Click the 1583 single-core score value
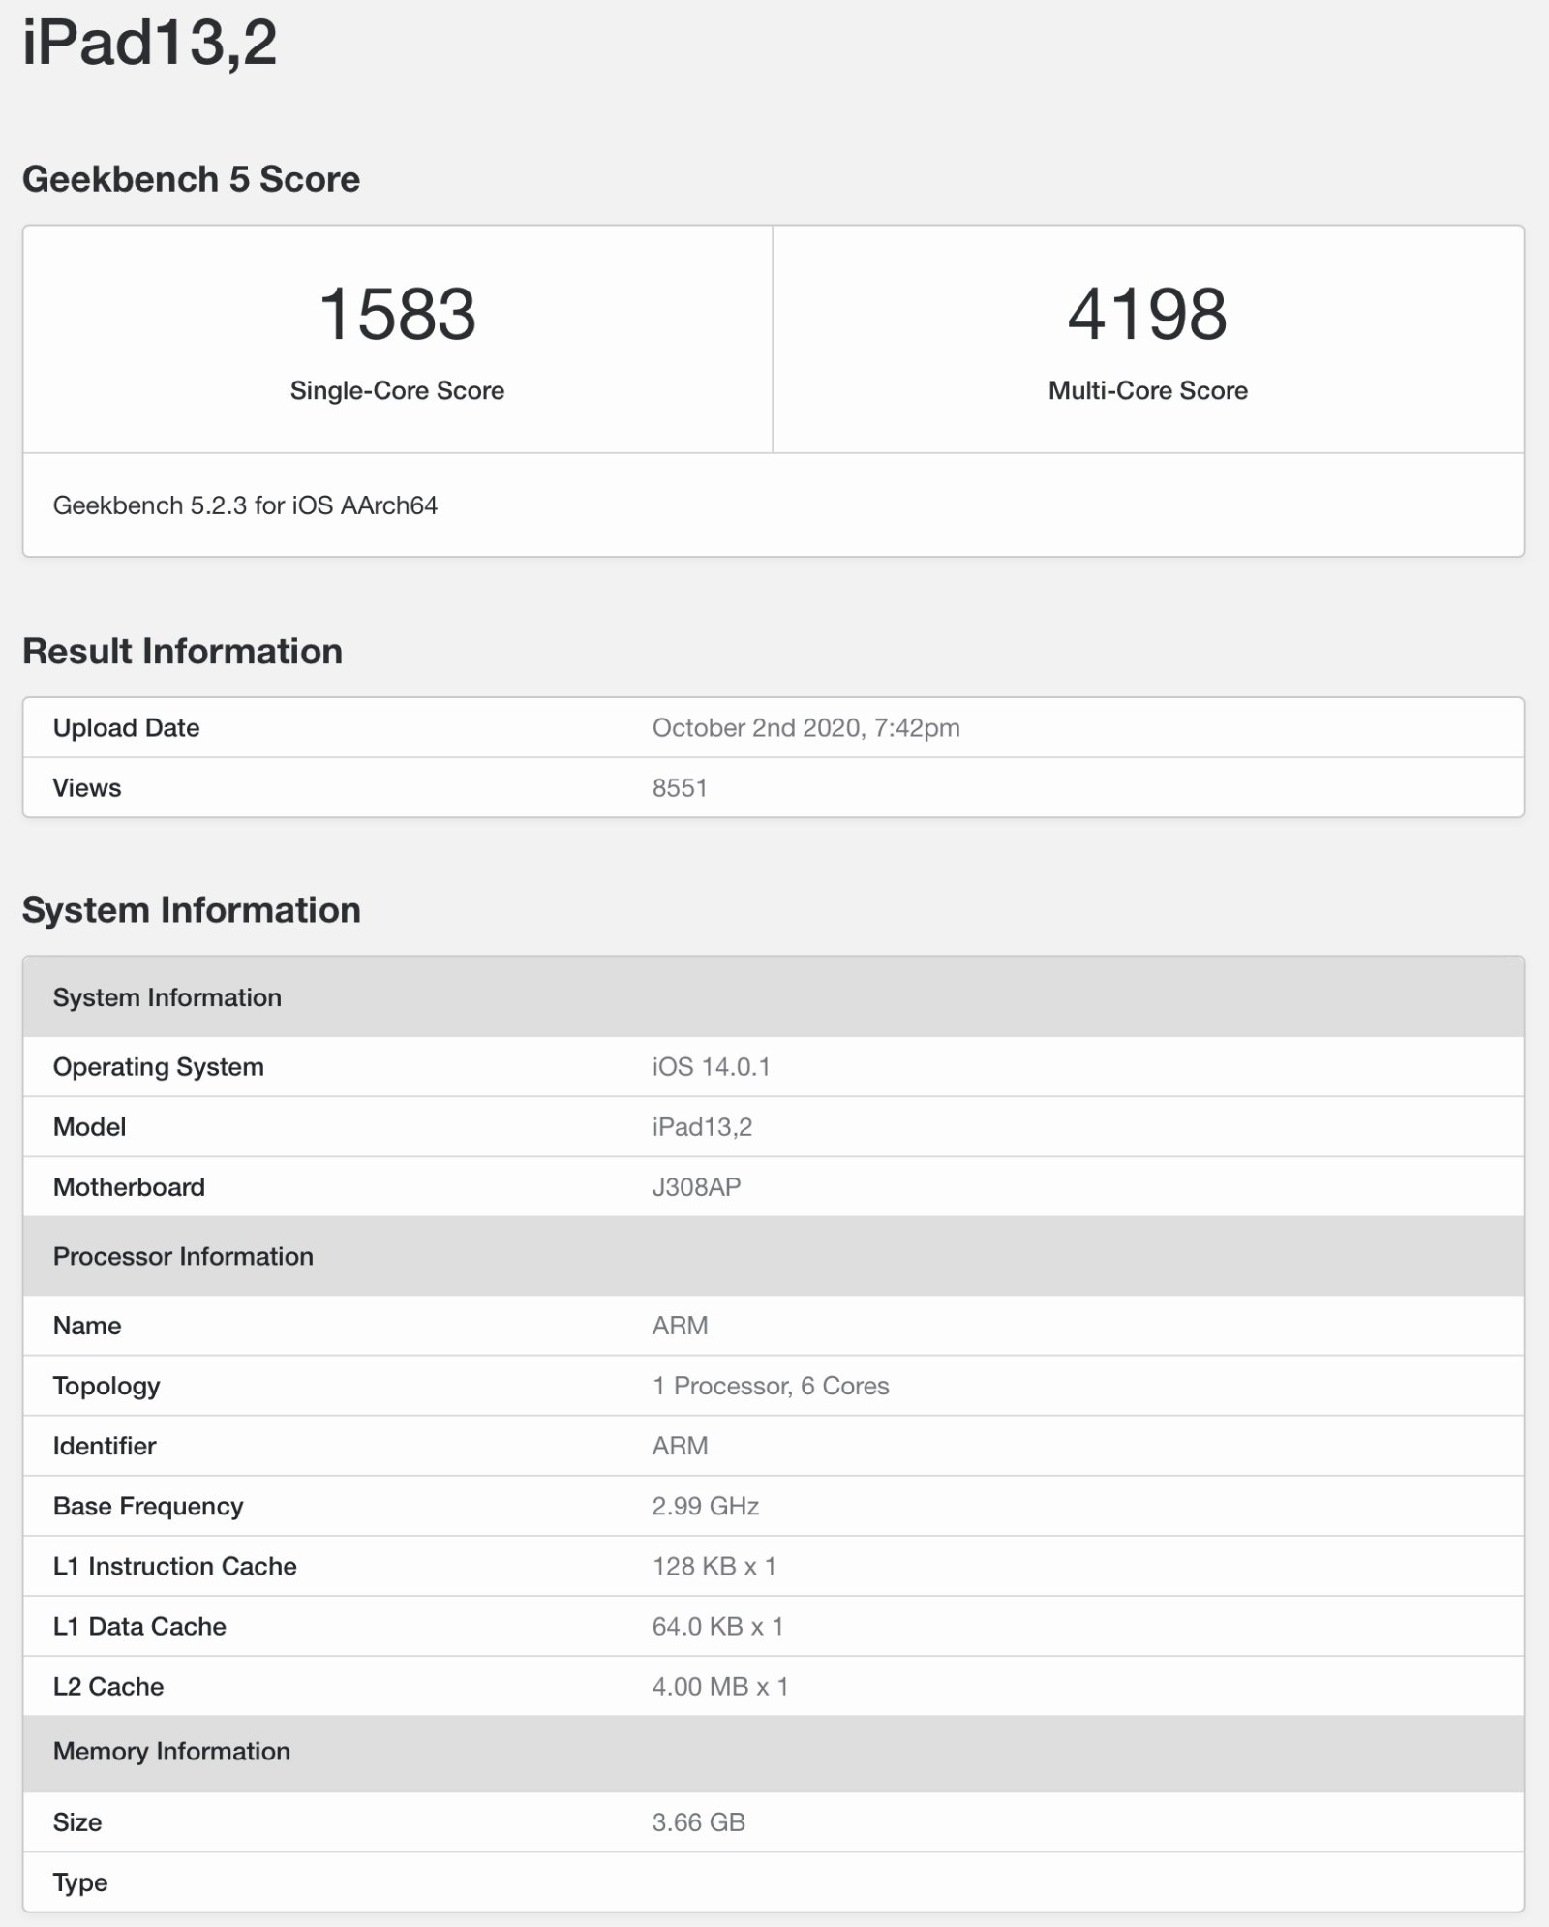Screen dimensions: 1549x1927 [x=397, y=315]
